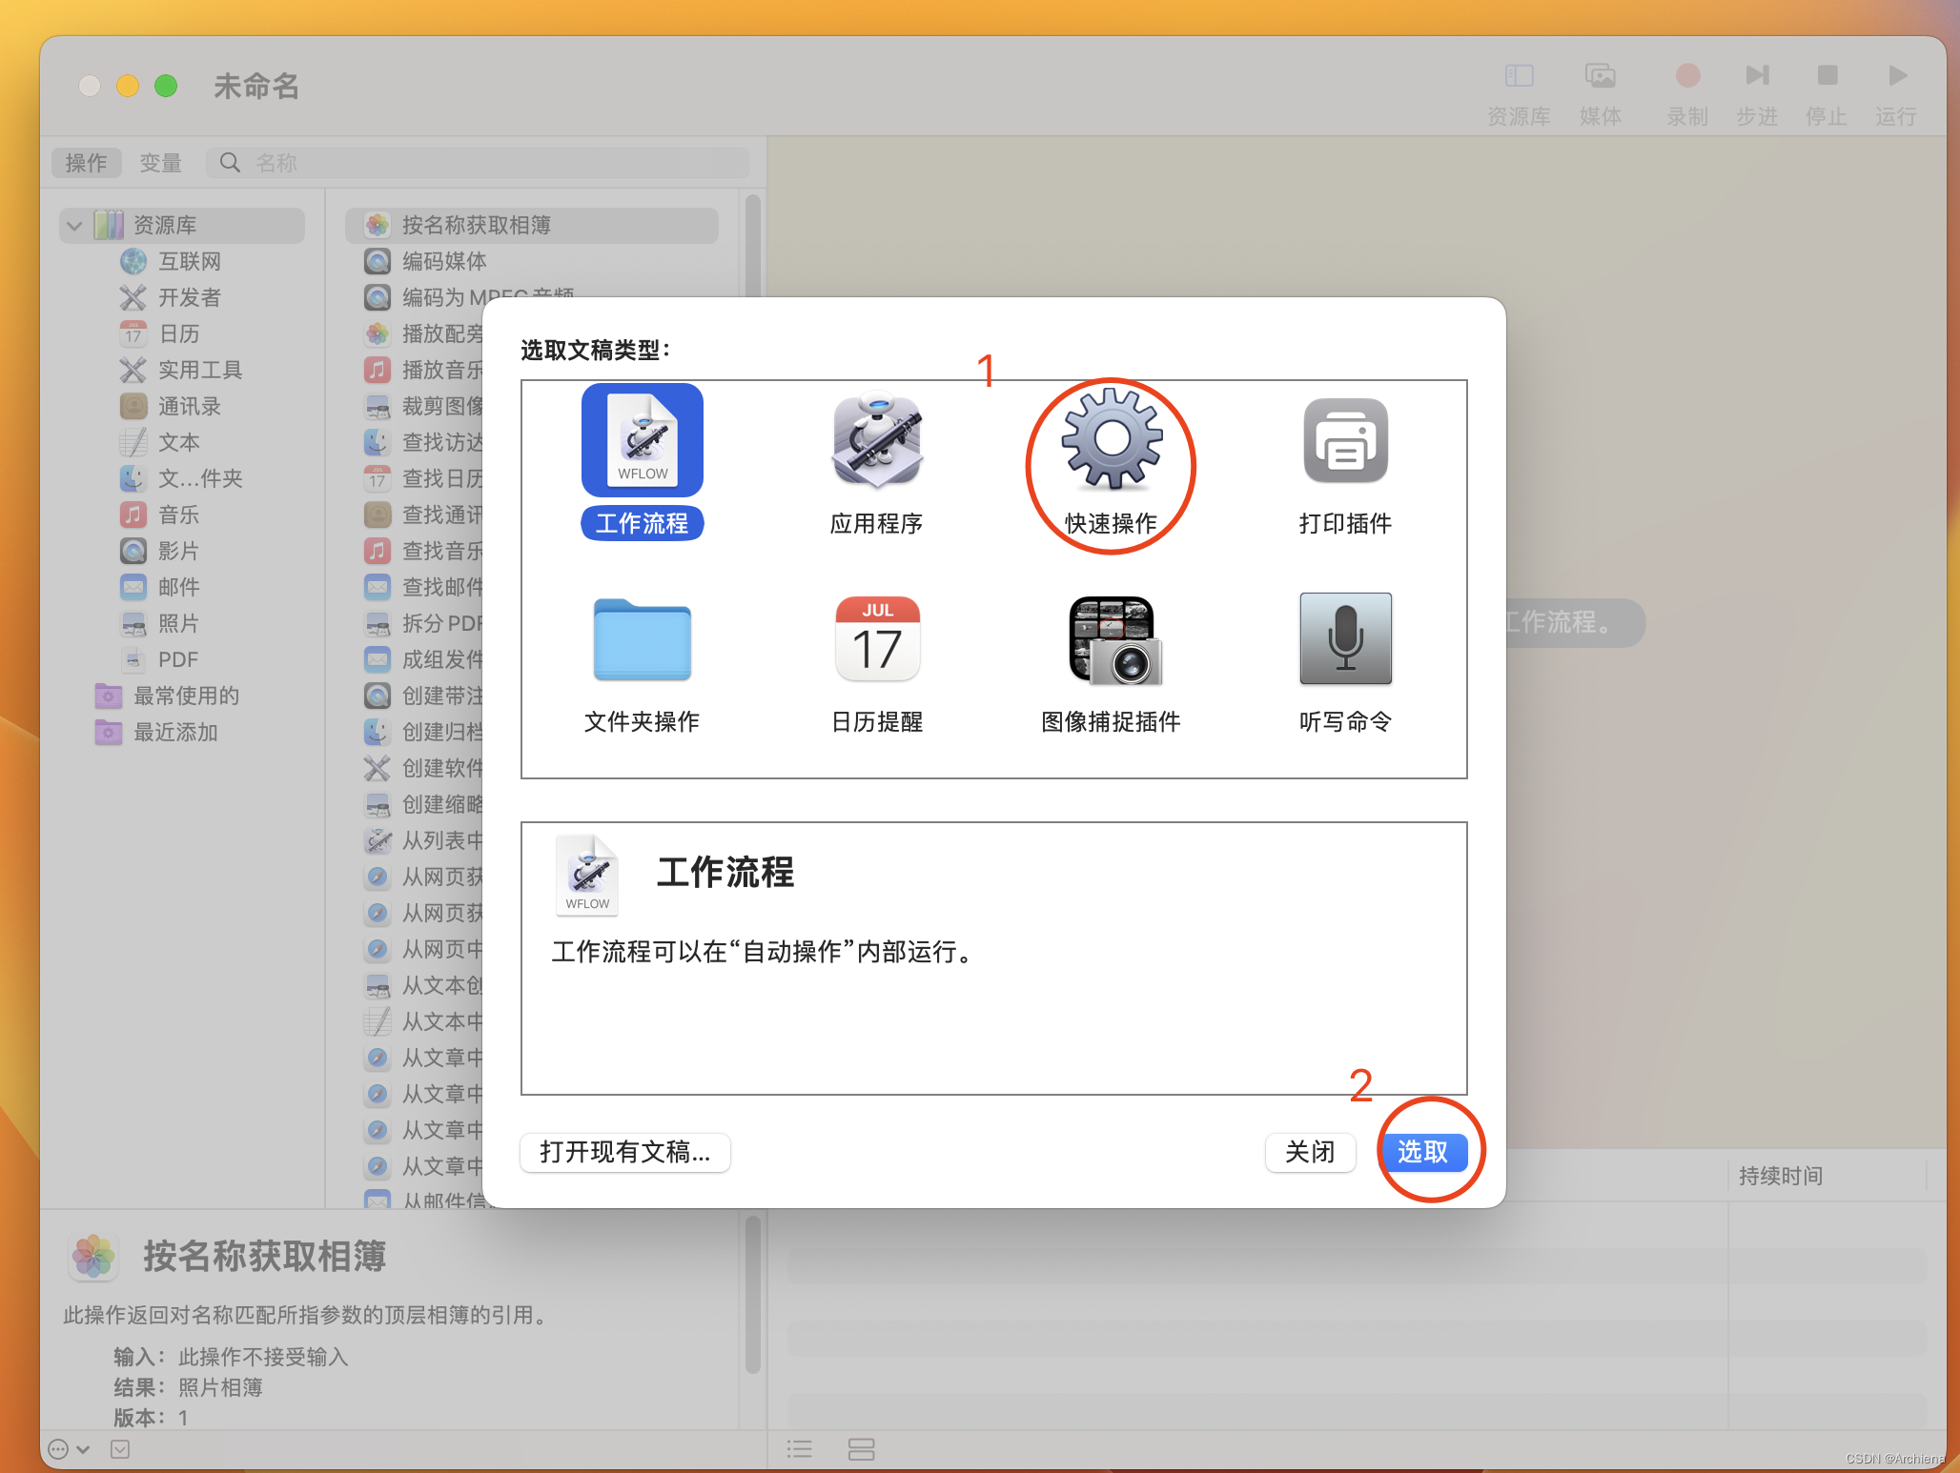Switch to the 变量 tab
Viewport: 1960px width, 1473px height.
click(160, 163)
